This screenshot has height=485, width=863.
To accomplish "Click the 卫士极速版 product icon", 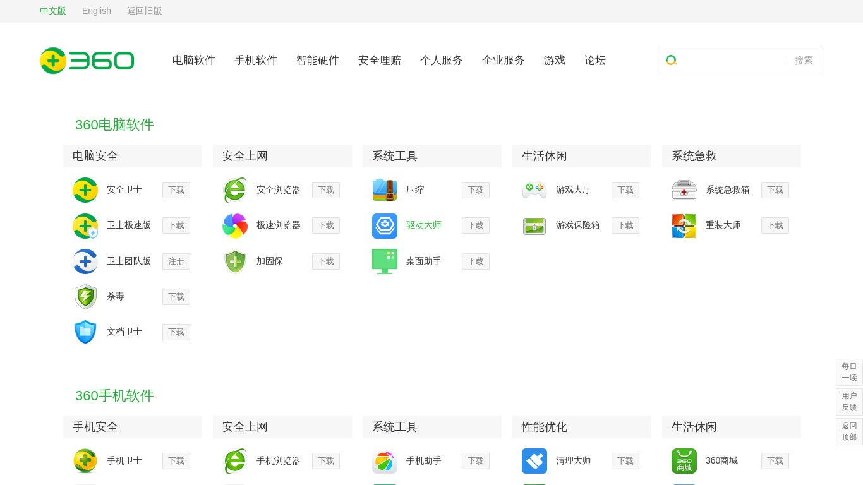I will click(x=85, y=226).
